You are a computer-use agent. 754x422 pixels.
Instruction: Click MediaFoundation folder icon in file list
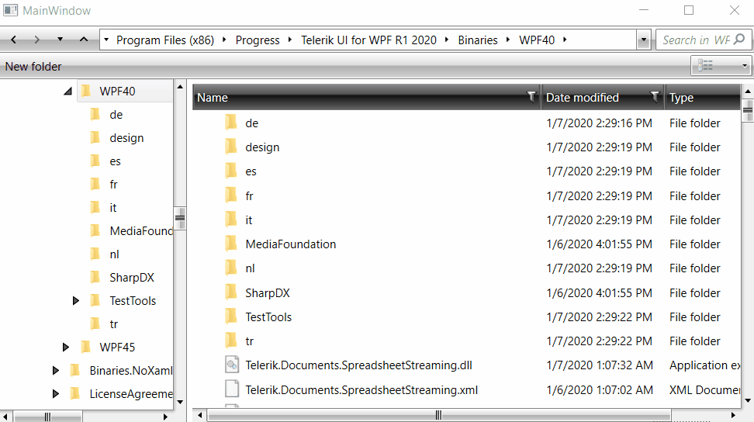click(x=231, y=244)
